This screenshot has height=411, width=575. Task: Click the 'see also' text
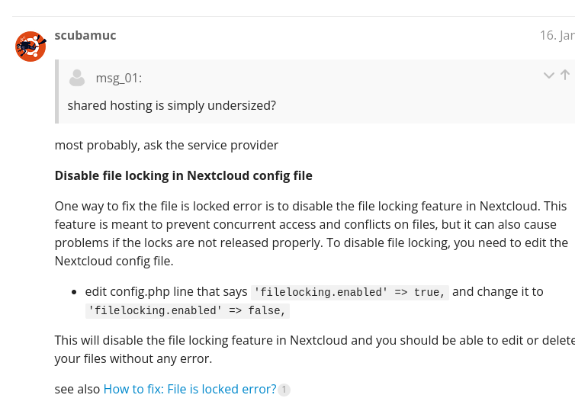coord(77,389)
